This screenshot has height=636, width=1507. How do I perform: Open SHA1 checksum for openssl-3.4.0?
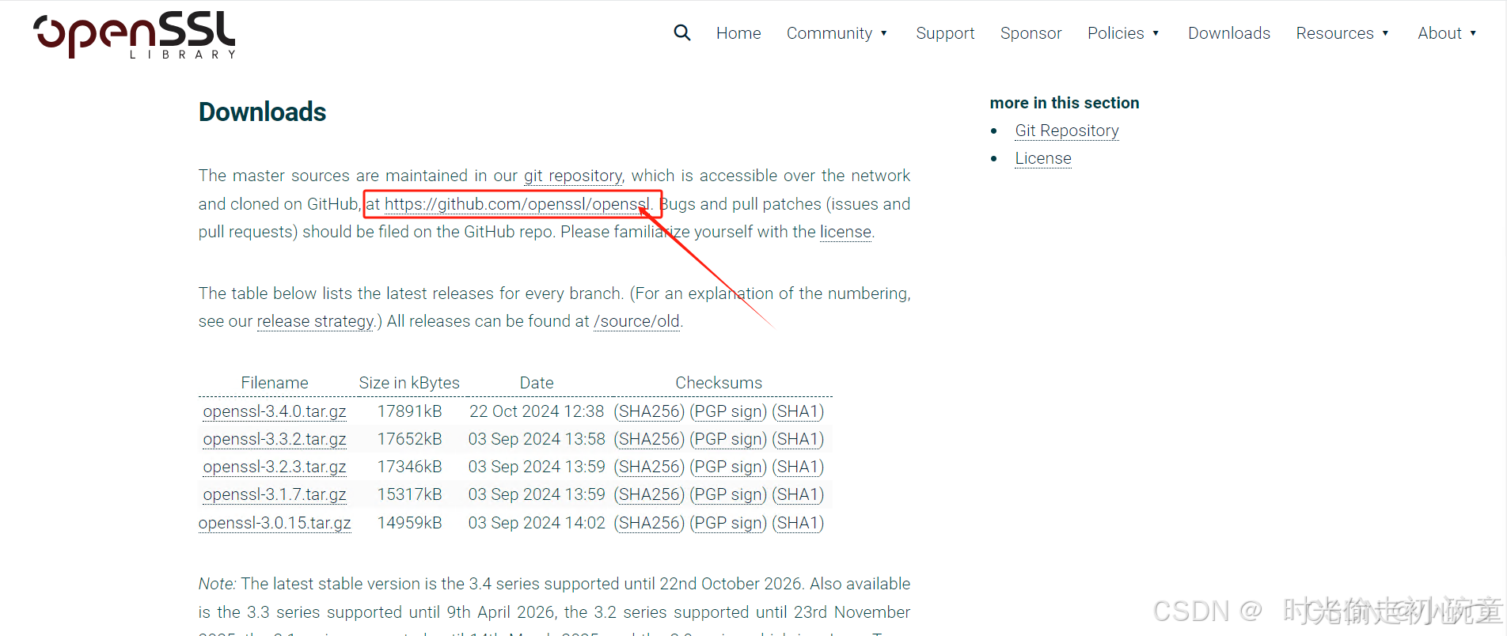(x=798, y=411)
